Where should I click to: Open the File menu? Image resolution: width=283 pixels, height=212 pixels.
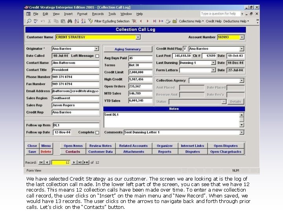(x=36, y=14)
